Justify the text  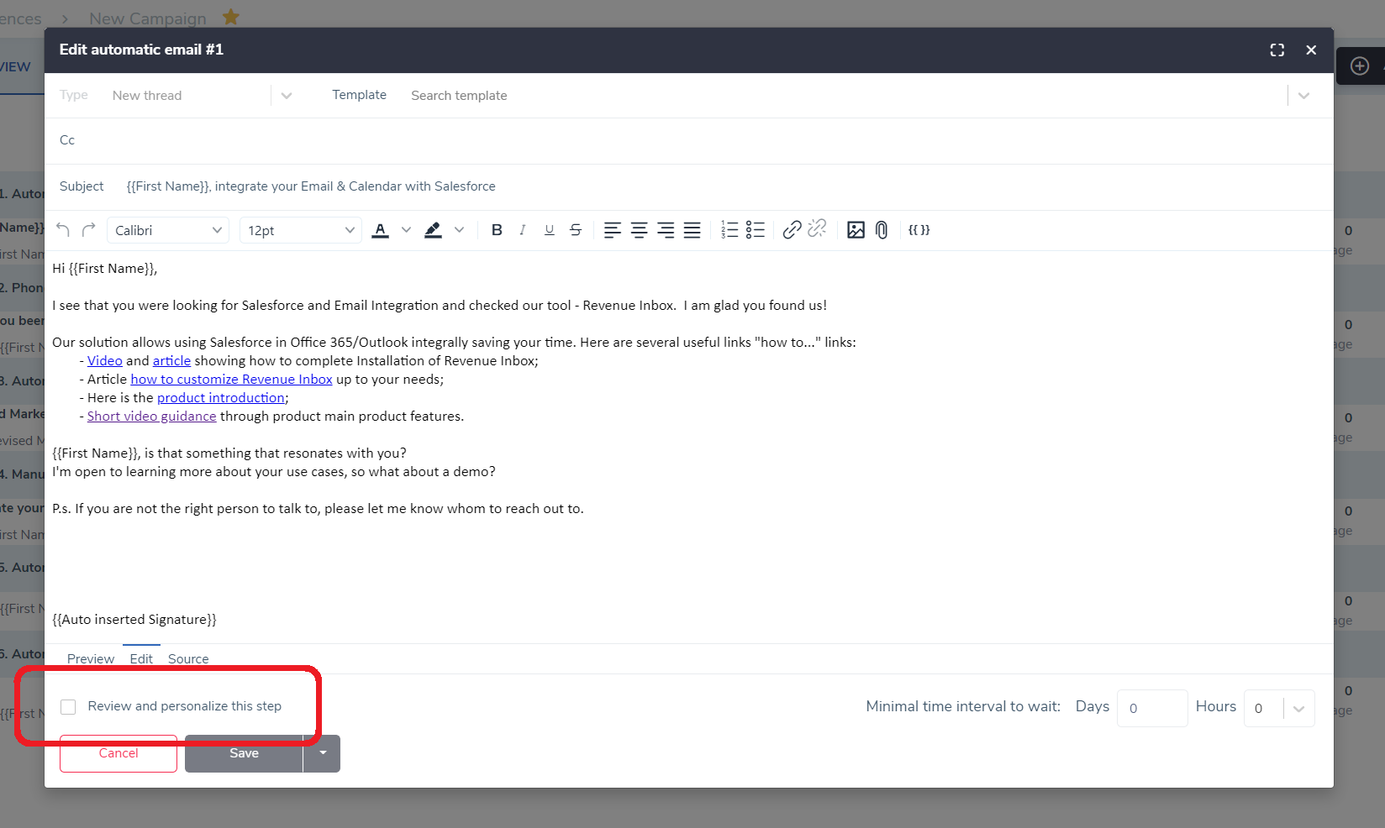(692, 230)
